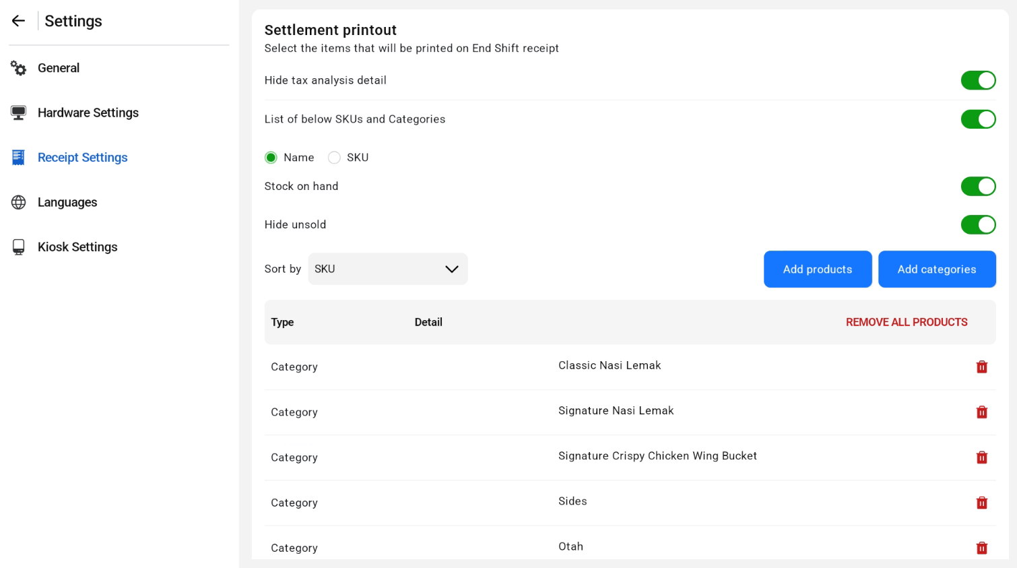Delete the Classic Nasi Lemak category row
Screen dimensions: 1017x568
click(x=982, y=367)
